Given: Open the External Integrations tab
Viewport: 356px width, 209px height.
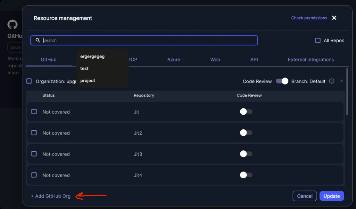Looking at the screenshot, I should coord(311,60).
